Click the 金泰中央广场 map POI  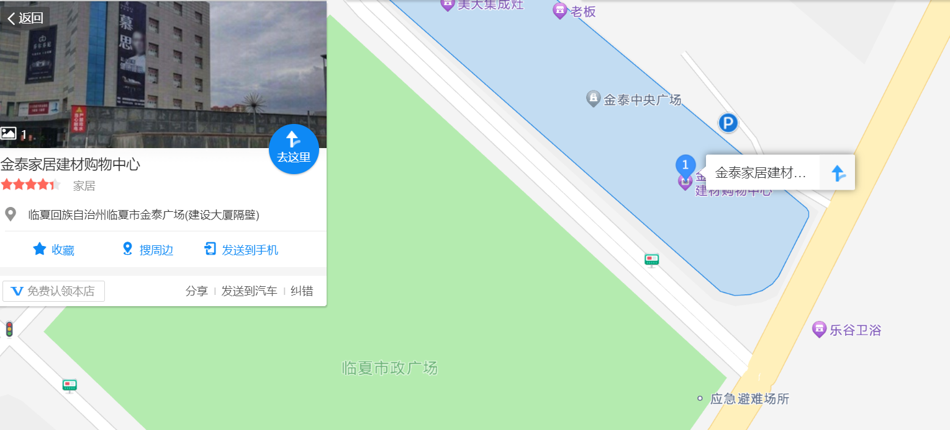(634, 99)
